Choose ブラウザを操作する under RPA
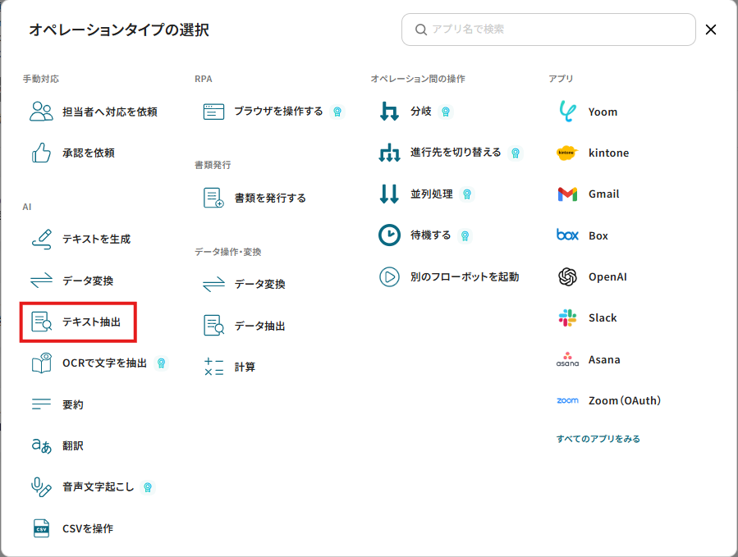 coord(278,112)
